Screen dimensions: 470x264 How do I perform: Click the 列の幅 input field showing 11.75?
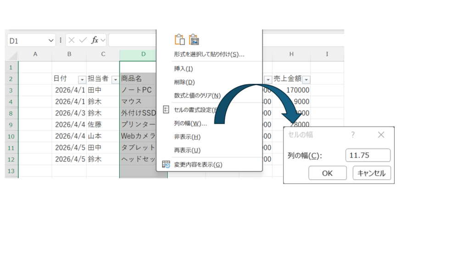point(368,155)
